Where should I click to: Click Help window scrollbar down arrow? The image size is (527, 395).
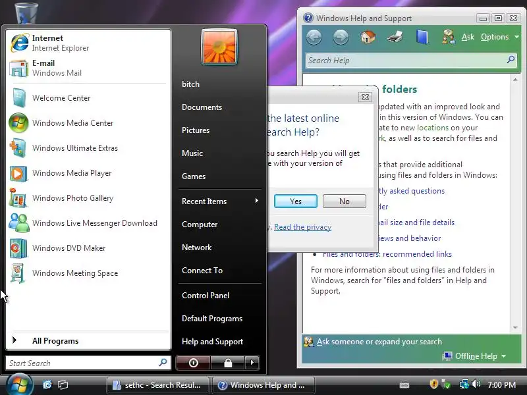pyautogui.click(x=515, y=327)
